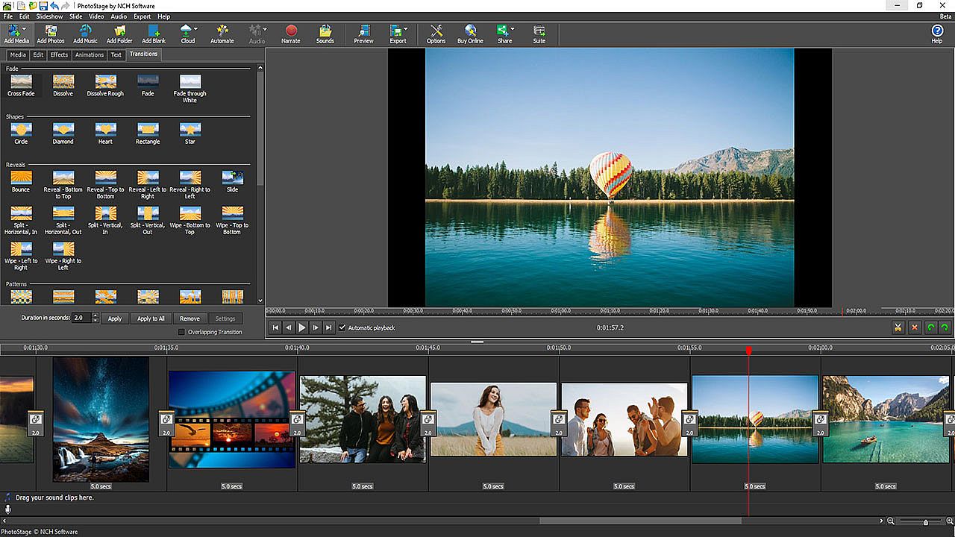
Task: Expand the Add Media dropdown arrow
Action: (24, 30)
